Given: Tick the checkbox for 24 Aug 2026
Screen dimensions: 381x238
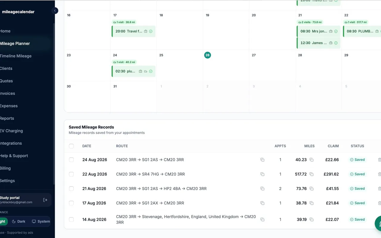Looking at the screenshot, I should point(71,160).
